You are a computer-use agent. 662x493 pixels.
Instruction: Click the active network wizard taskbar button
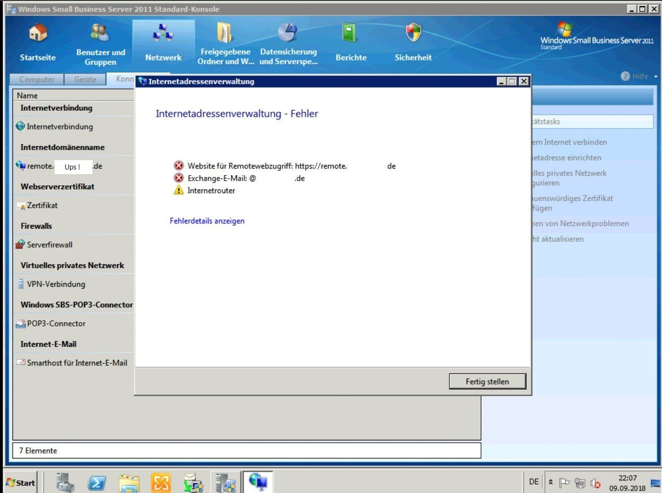[x=258, y=482]
